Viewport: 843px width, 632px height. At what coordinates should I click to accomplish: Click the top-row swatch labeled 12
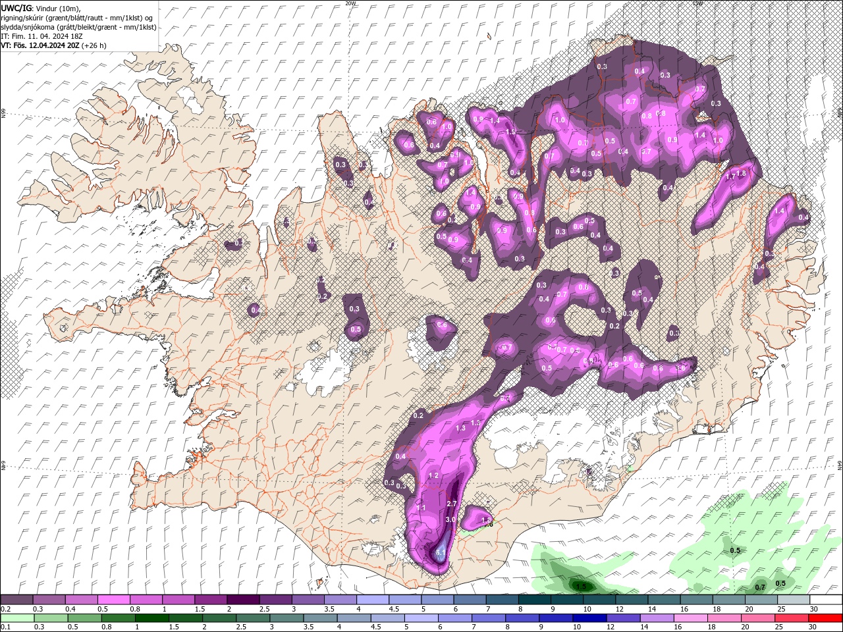[x=631, y=600]
